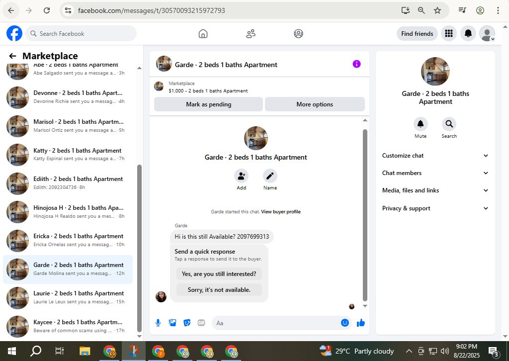The width and height of the screenshot is (509, 361).
Task: Reload the page in browser
Action: point(47,10)
